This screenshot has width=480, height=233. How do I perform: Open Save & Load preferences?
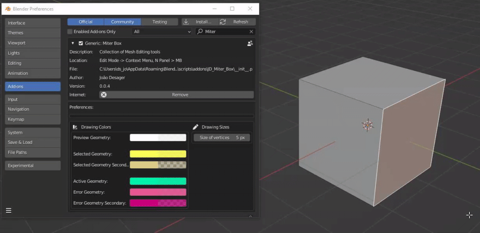coord(33,142)
